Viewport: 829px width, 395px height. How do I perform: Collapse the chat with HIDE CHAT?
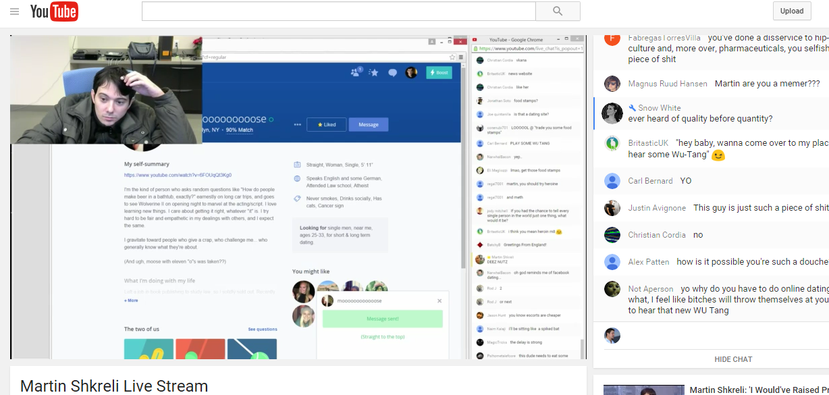pyautogui.click(x=733, y=359)
